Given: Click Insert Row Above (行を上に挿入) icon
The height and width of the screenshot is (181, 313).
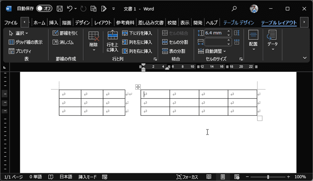Looking at the screenshot, I should 113,41.
